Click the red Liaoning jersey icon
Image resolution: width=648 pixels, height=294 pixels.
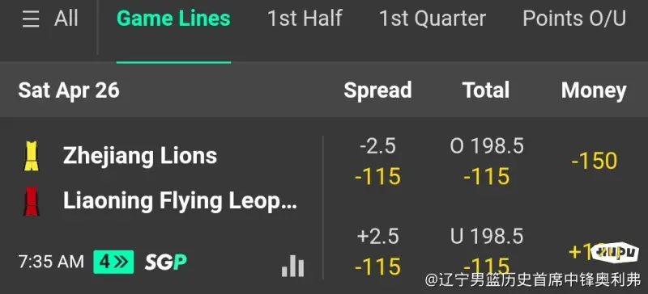pyautogui.click(x=32, y=201)
